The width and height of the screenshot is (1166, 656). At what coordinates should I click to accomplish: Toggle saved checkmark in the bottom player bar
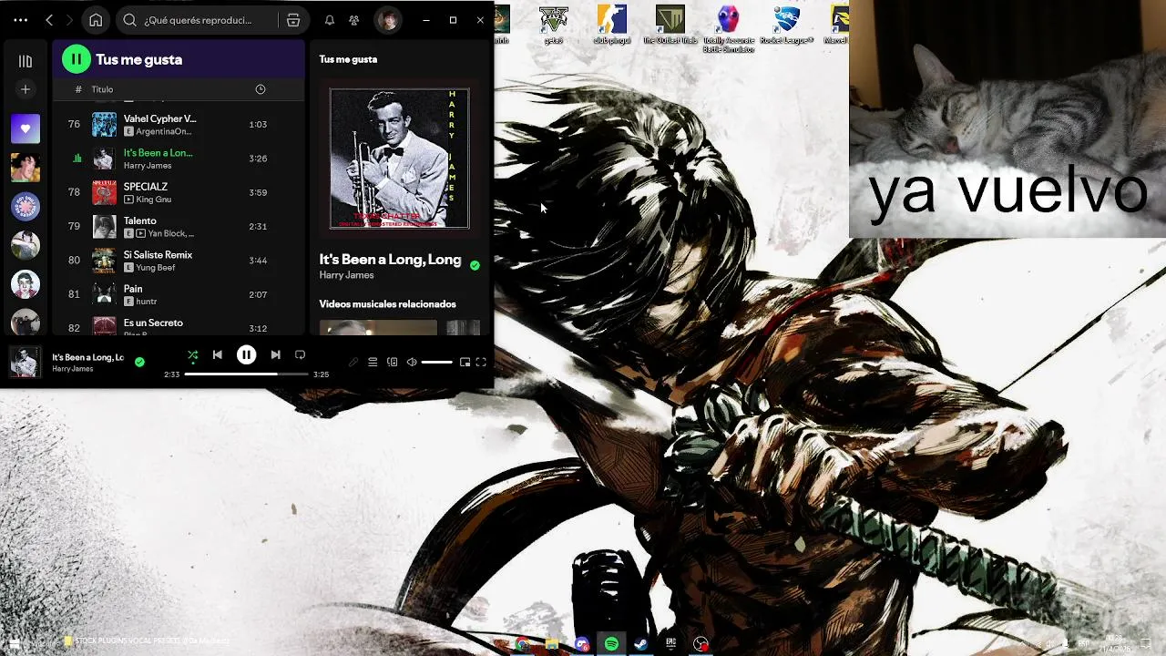(139, 362)
